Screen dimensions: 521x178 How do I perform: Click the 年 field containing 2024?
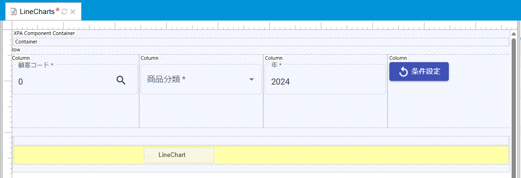coord(325,79)
